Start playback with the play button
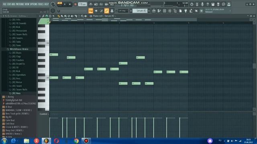This screenshot has width=257, height=144. (65, 4)
